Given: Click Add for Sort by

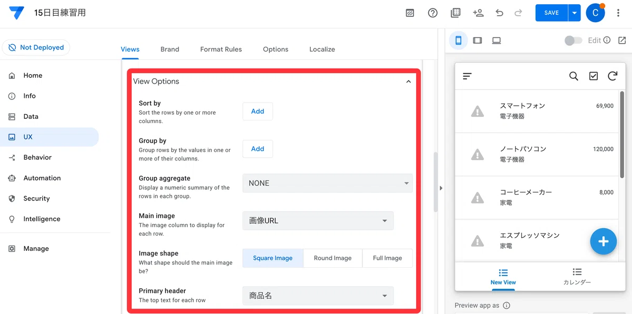Looking at the screenshot, I should [258, 111].
